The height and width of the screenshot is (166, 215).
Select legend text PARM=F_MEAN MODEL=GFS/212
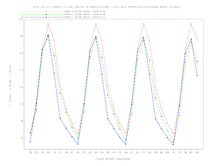pyautogui.click(x=84, y=17)
